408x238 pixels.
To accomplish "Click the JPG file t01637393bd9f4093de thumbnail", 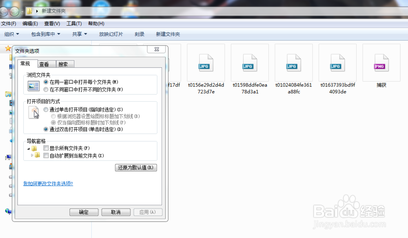I will coord(337,63).
